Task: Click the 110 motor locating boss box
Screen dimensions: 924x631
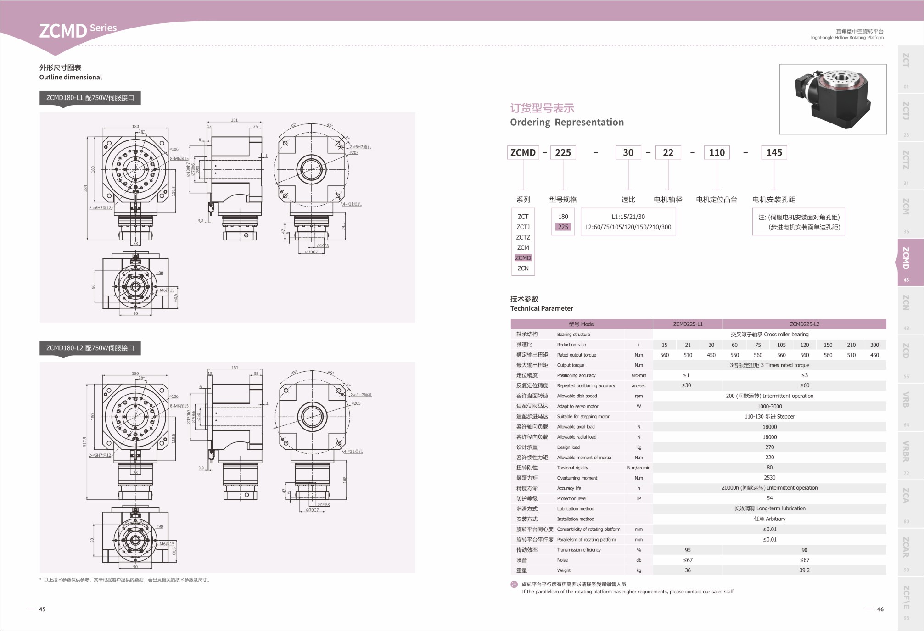Action: 717,152
